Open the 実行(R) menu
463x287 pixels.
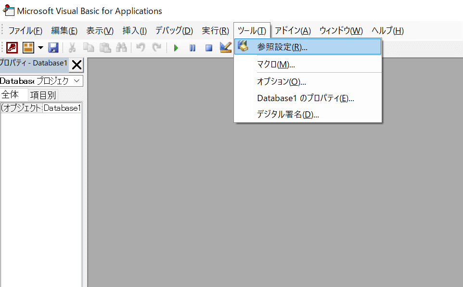pos(215,30)
